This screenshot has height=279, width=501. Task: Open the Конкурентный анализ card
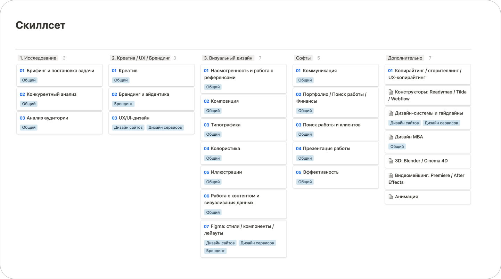(59, 99)
